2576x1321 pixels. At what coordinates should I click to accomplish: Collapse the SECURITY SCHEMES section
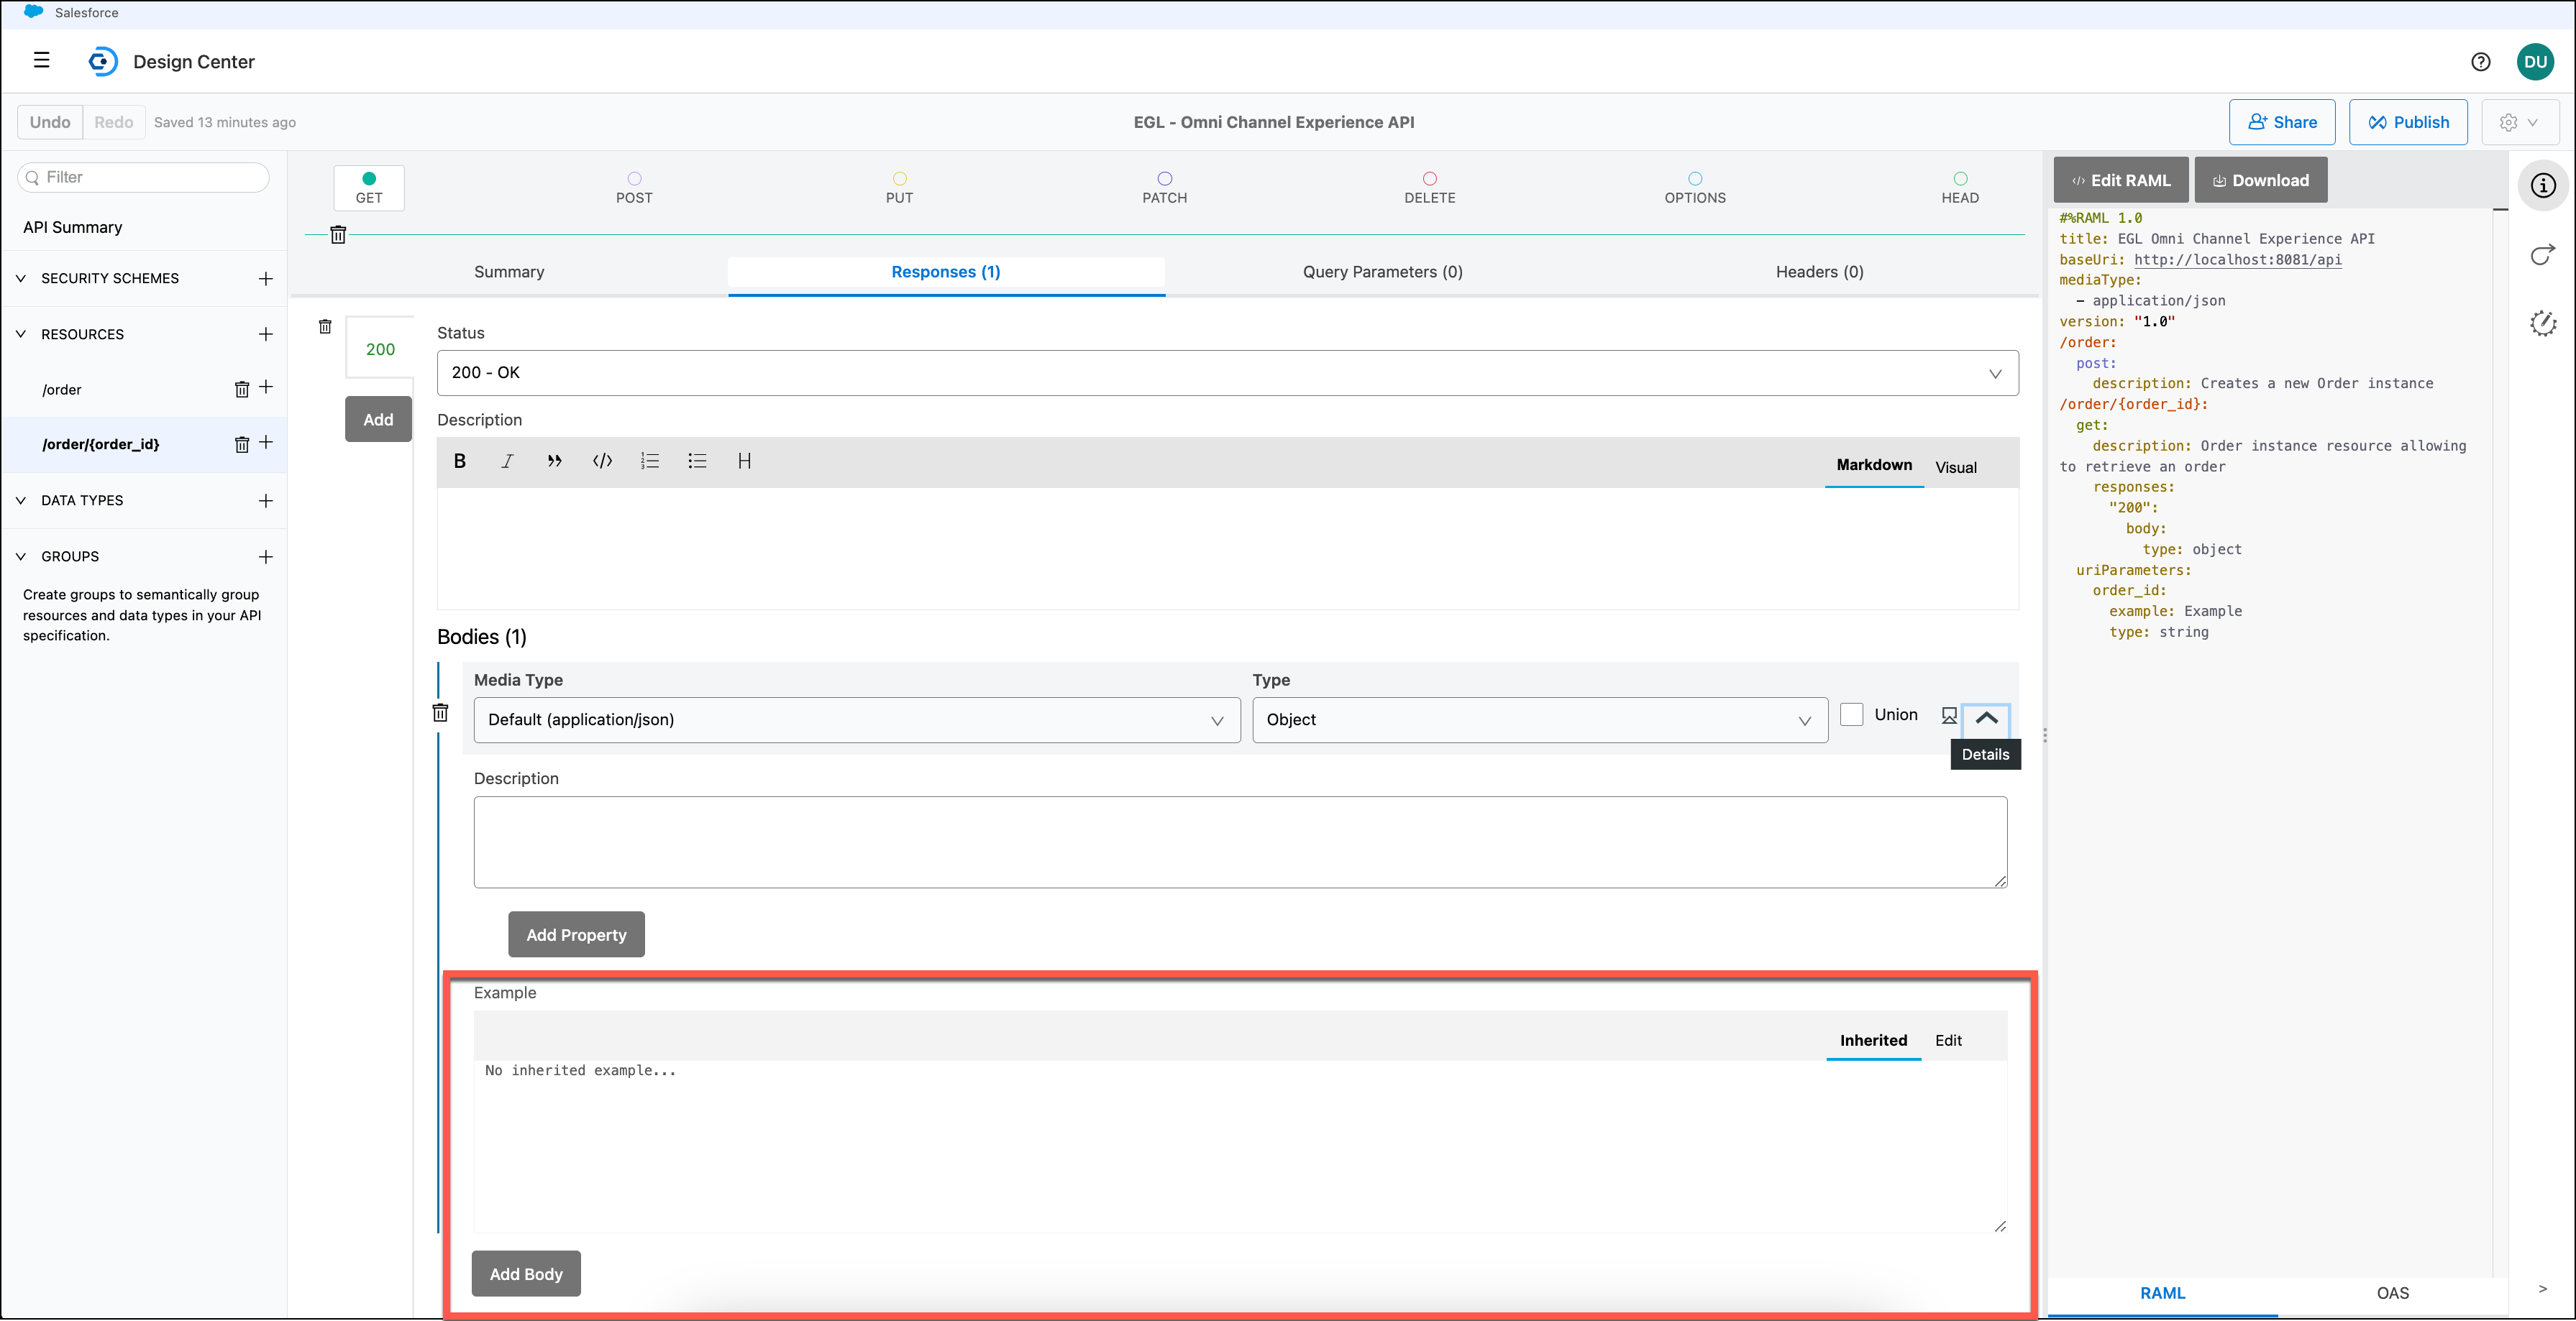pos(21,279)
